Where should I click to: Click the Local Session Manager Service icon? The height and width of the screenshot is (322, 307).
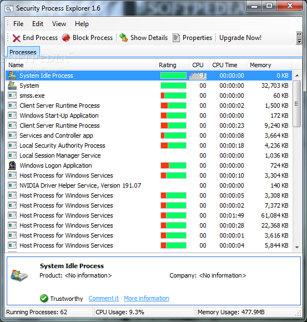point(12,155)
